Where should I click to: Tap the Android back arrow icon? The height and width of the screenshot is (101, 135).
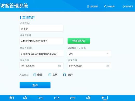[x=41, y=98]
